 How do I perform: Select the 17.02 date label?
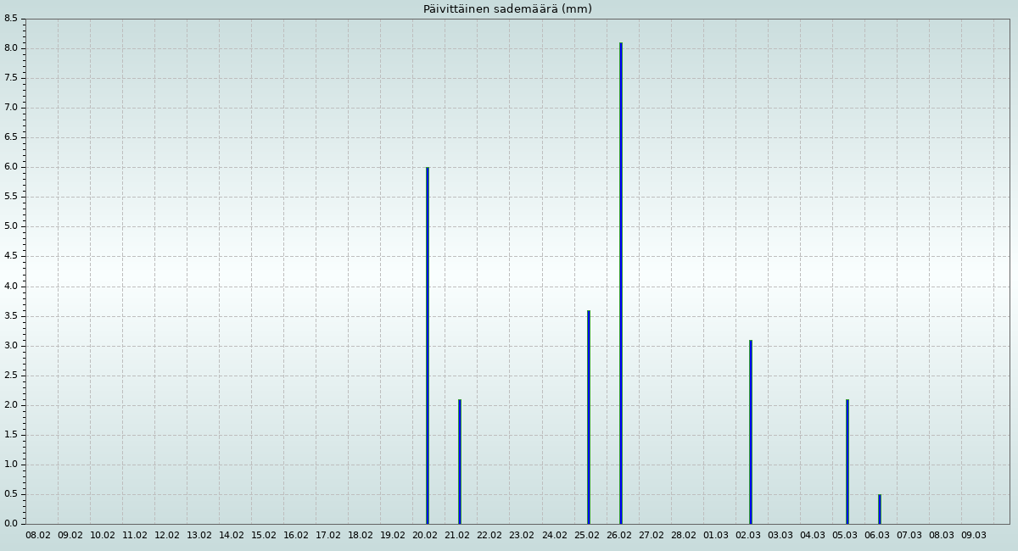328,536
